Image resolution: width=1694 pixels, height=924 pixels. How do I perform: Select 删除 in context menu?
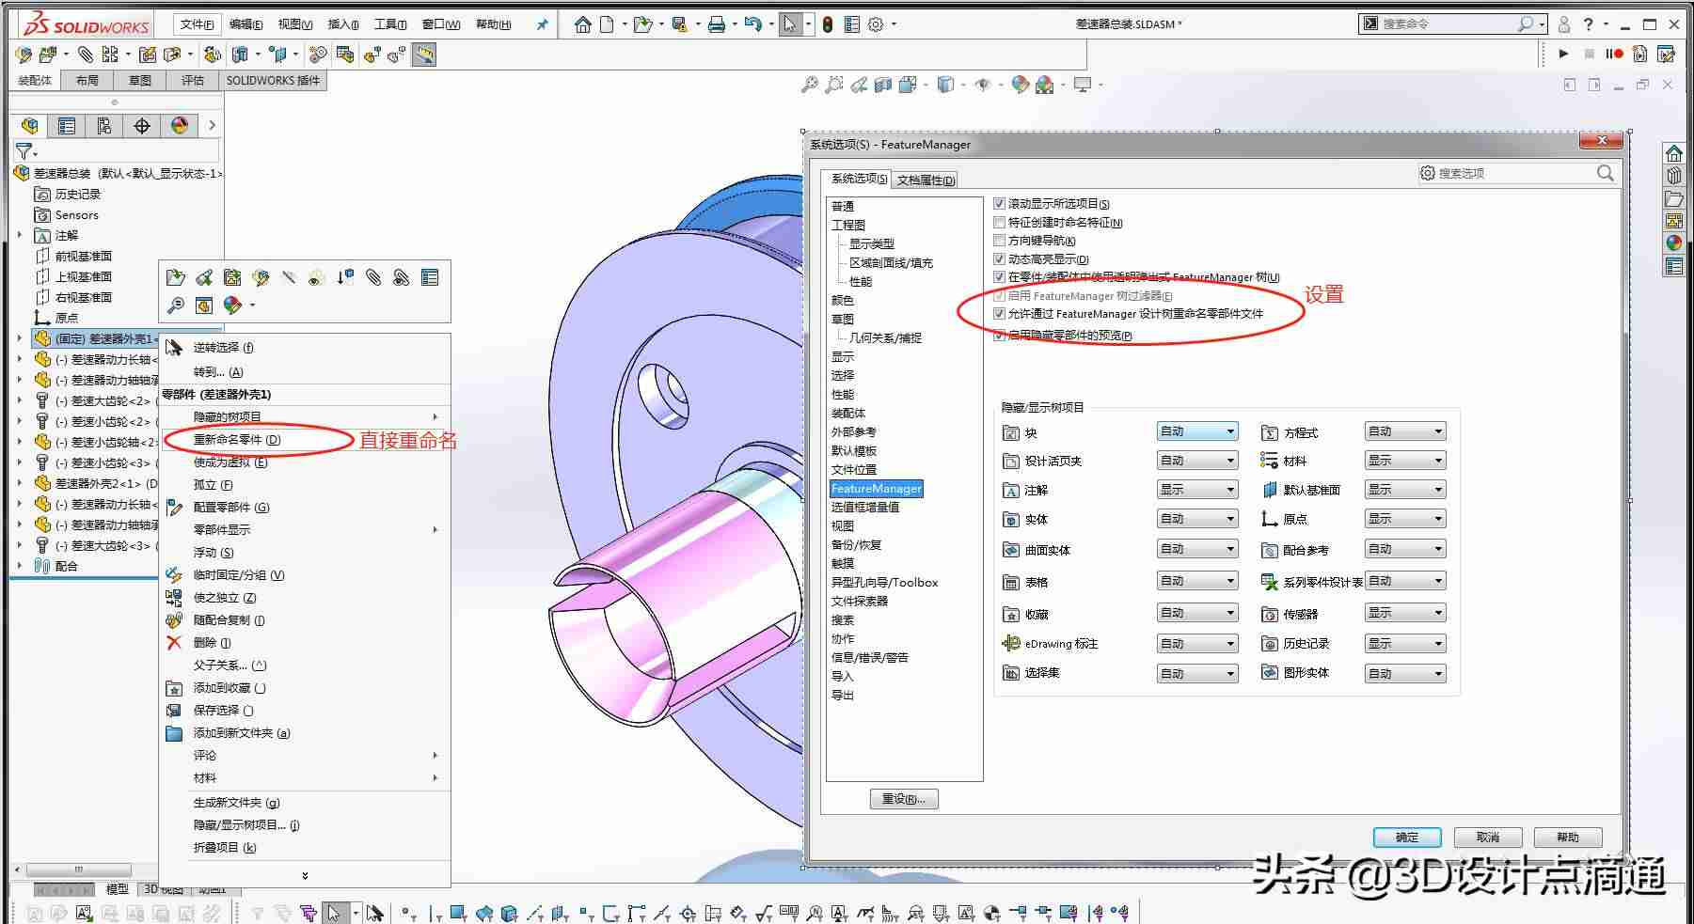[x=212, y=643]
